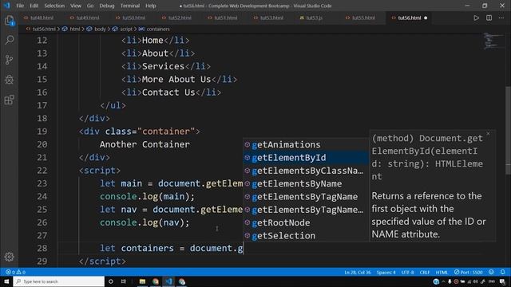Click the taskbar search box
Screen dimensions: 511x287
pyautogui.click(x=58, y=281)
